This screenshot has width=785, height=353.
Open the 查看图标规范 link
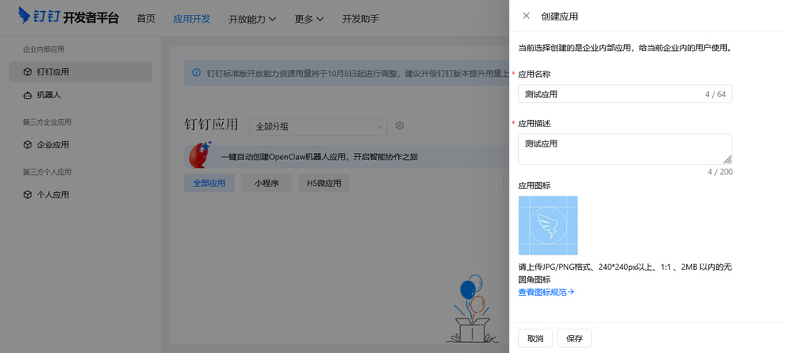coord(546,292)
